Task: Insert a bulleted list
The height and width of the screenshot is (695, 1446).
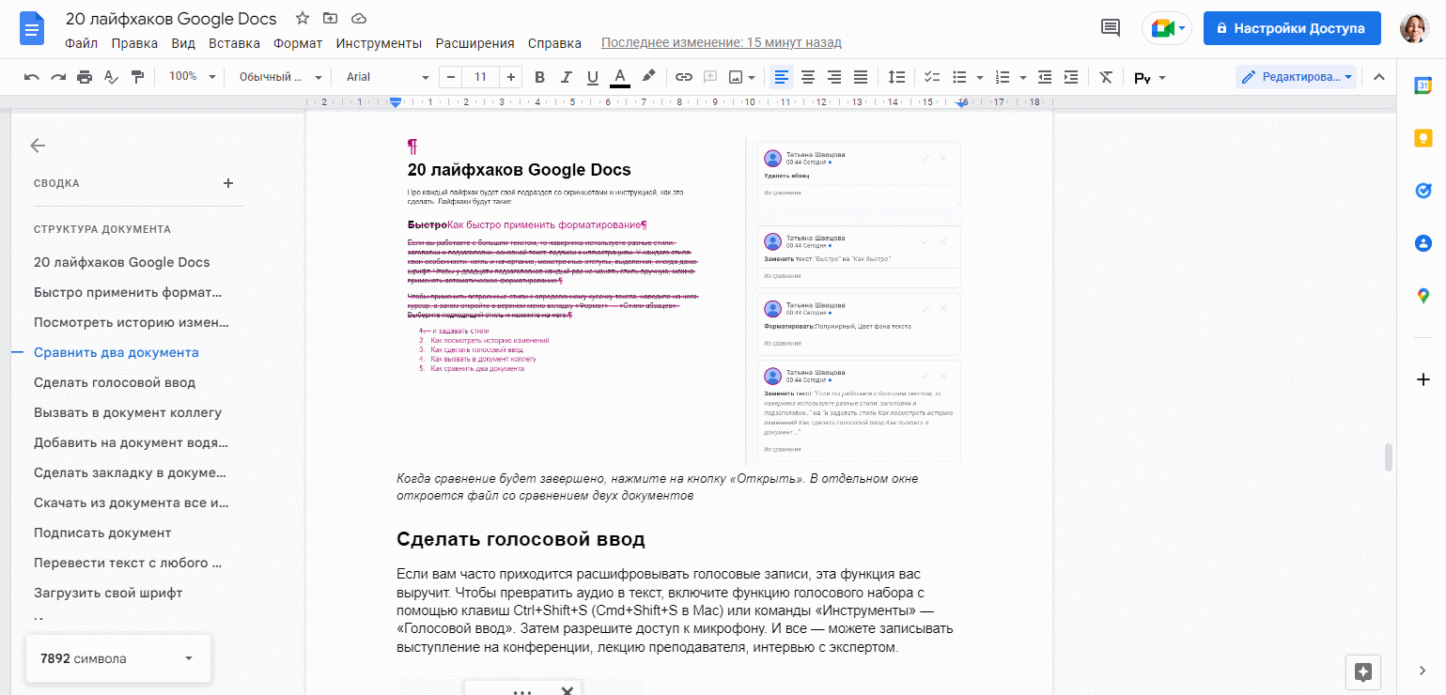Action: (959, 77)
